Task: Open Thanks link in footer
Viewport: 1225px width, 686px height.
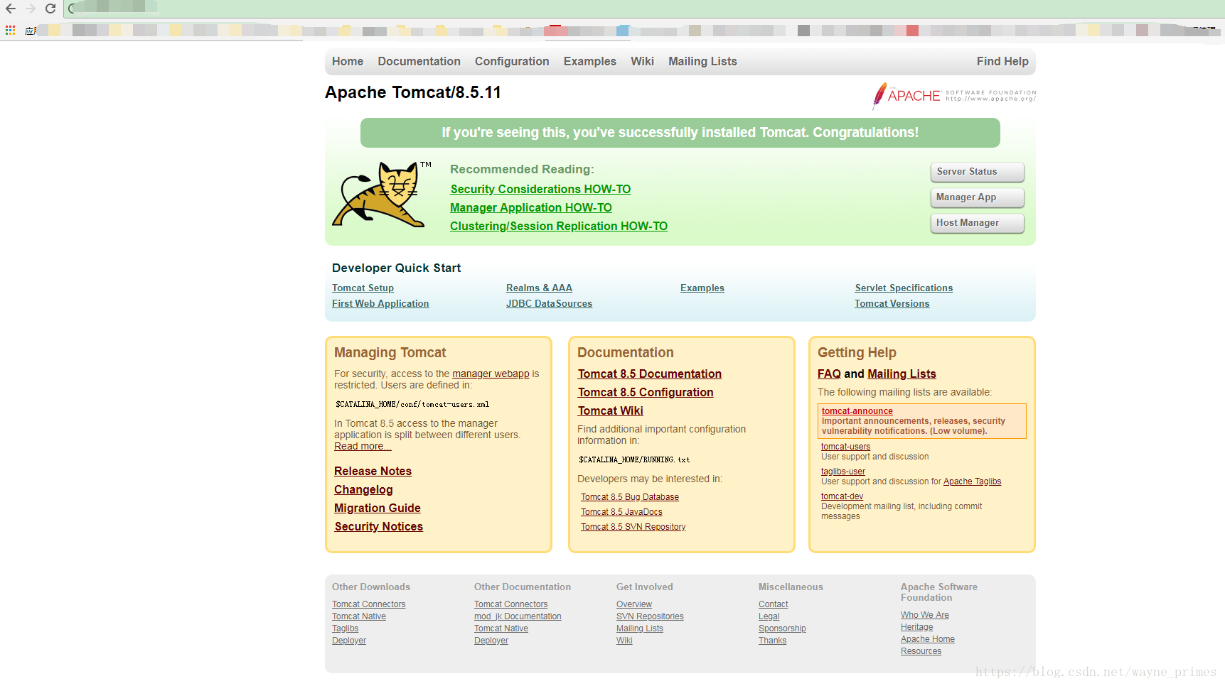Action: point(772,641)
